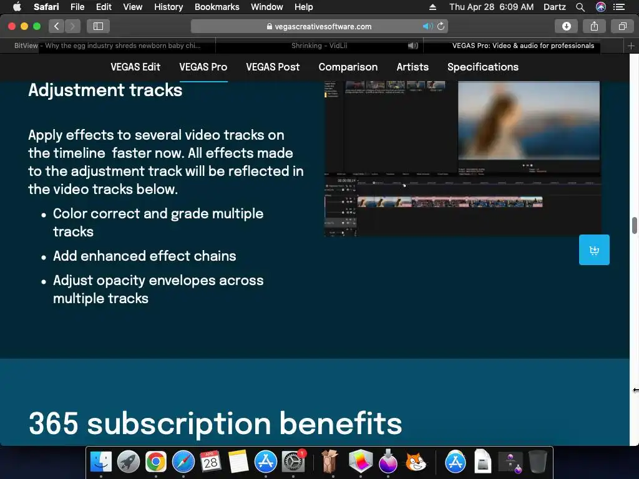This screenshot has height=479, width=639.
Task: Open the Share sheet button
Action: pos(594,26)
